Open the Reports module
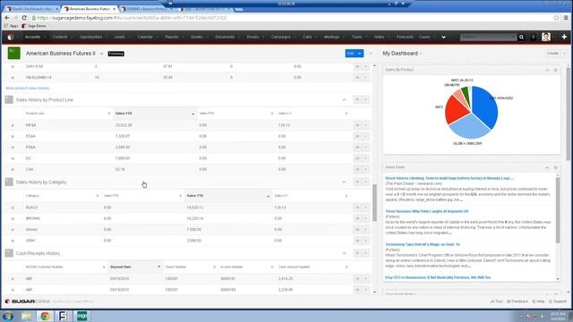Screen dimensions: 573x322 [171, 37]
